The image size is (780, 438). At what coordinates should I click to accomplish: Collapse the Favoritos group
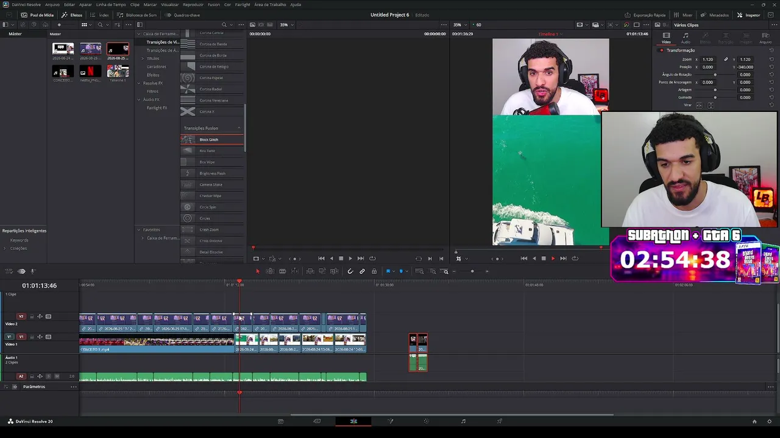(x=139, y=230)
